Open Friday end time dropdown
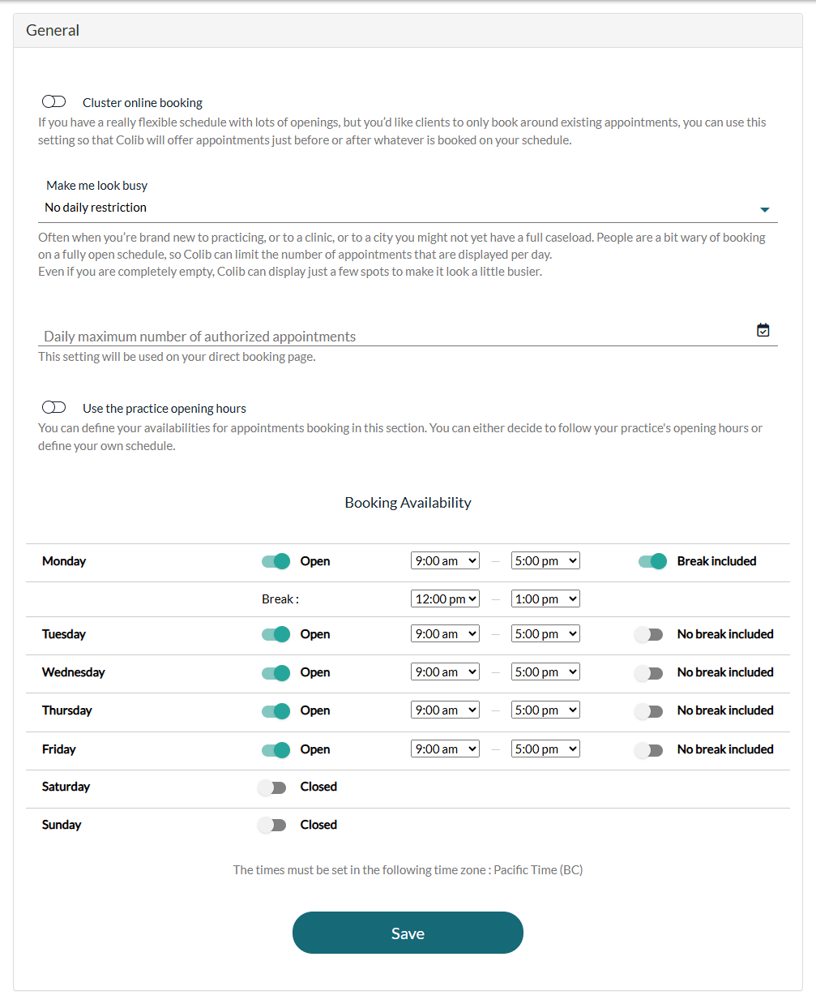 click(545, 749)
